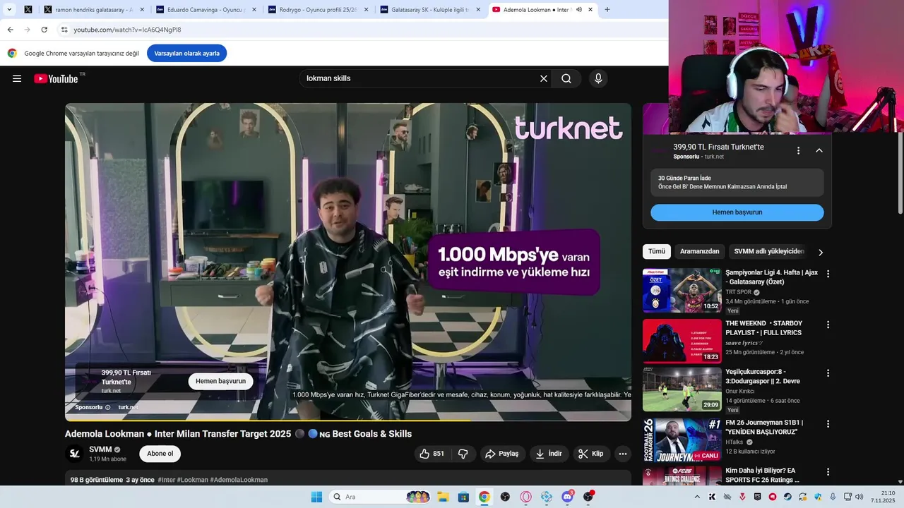Click the #Lokman hashtag in description

192,480
